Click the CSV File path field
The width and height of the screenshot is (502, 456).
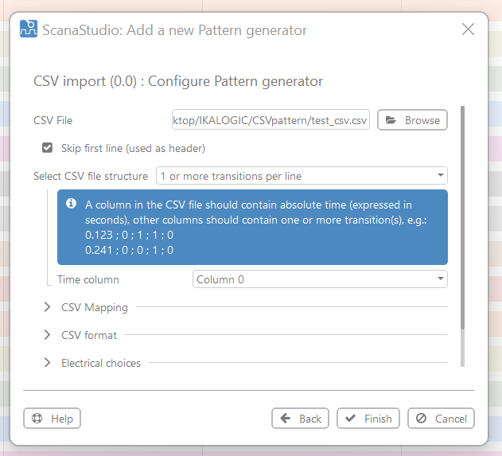click(270, 120)
